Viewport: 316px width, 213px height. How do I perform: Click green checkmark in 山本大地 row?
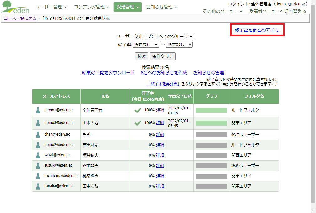138,123
